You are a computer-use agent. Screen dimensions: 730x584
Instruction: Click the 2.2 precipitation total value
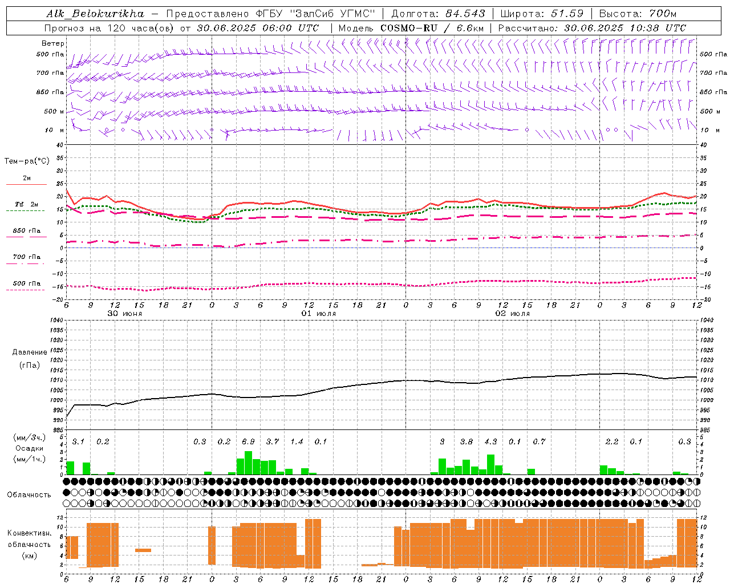(612, 441)
